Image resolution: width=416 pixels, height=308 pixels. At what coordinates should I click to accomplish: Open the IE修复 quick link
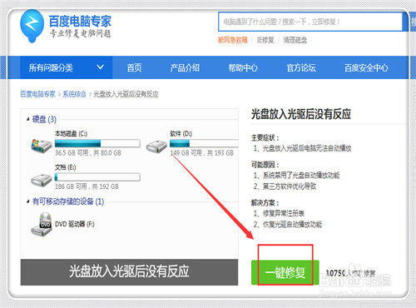pyautogui.click(x=265, y=40)
